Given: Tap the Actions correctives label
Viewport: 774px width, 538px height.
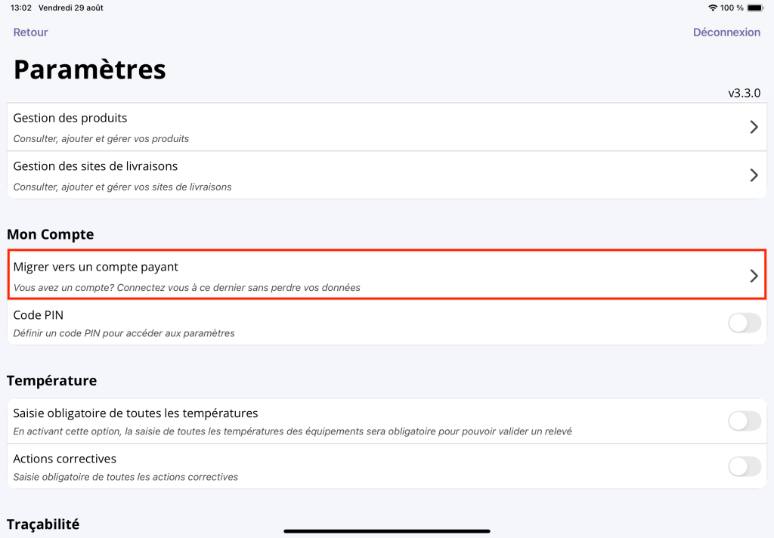Looking at the screenshot, I should coord(65,459).
